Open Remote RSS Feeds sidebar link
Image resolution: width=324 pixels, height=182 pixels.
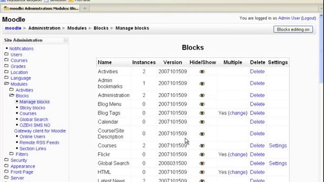(39, 143)
